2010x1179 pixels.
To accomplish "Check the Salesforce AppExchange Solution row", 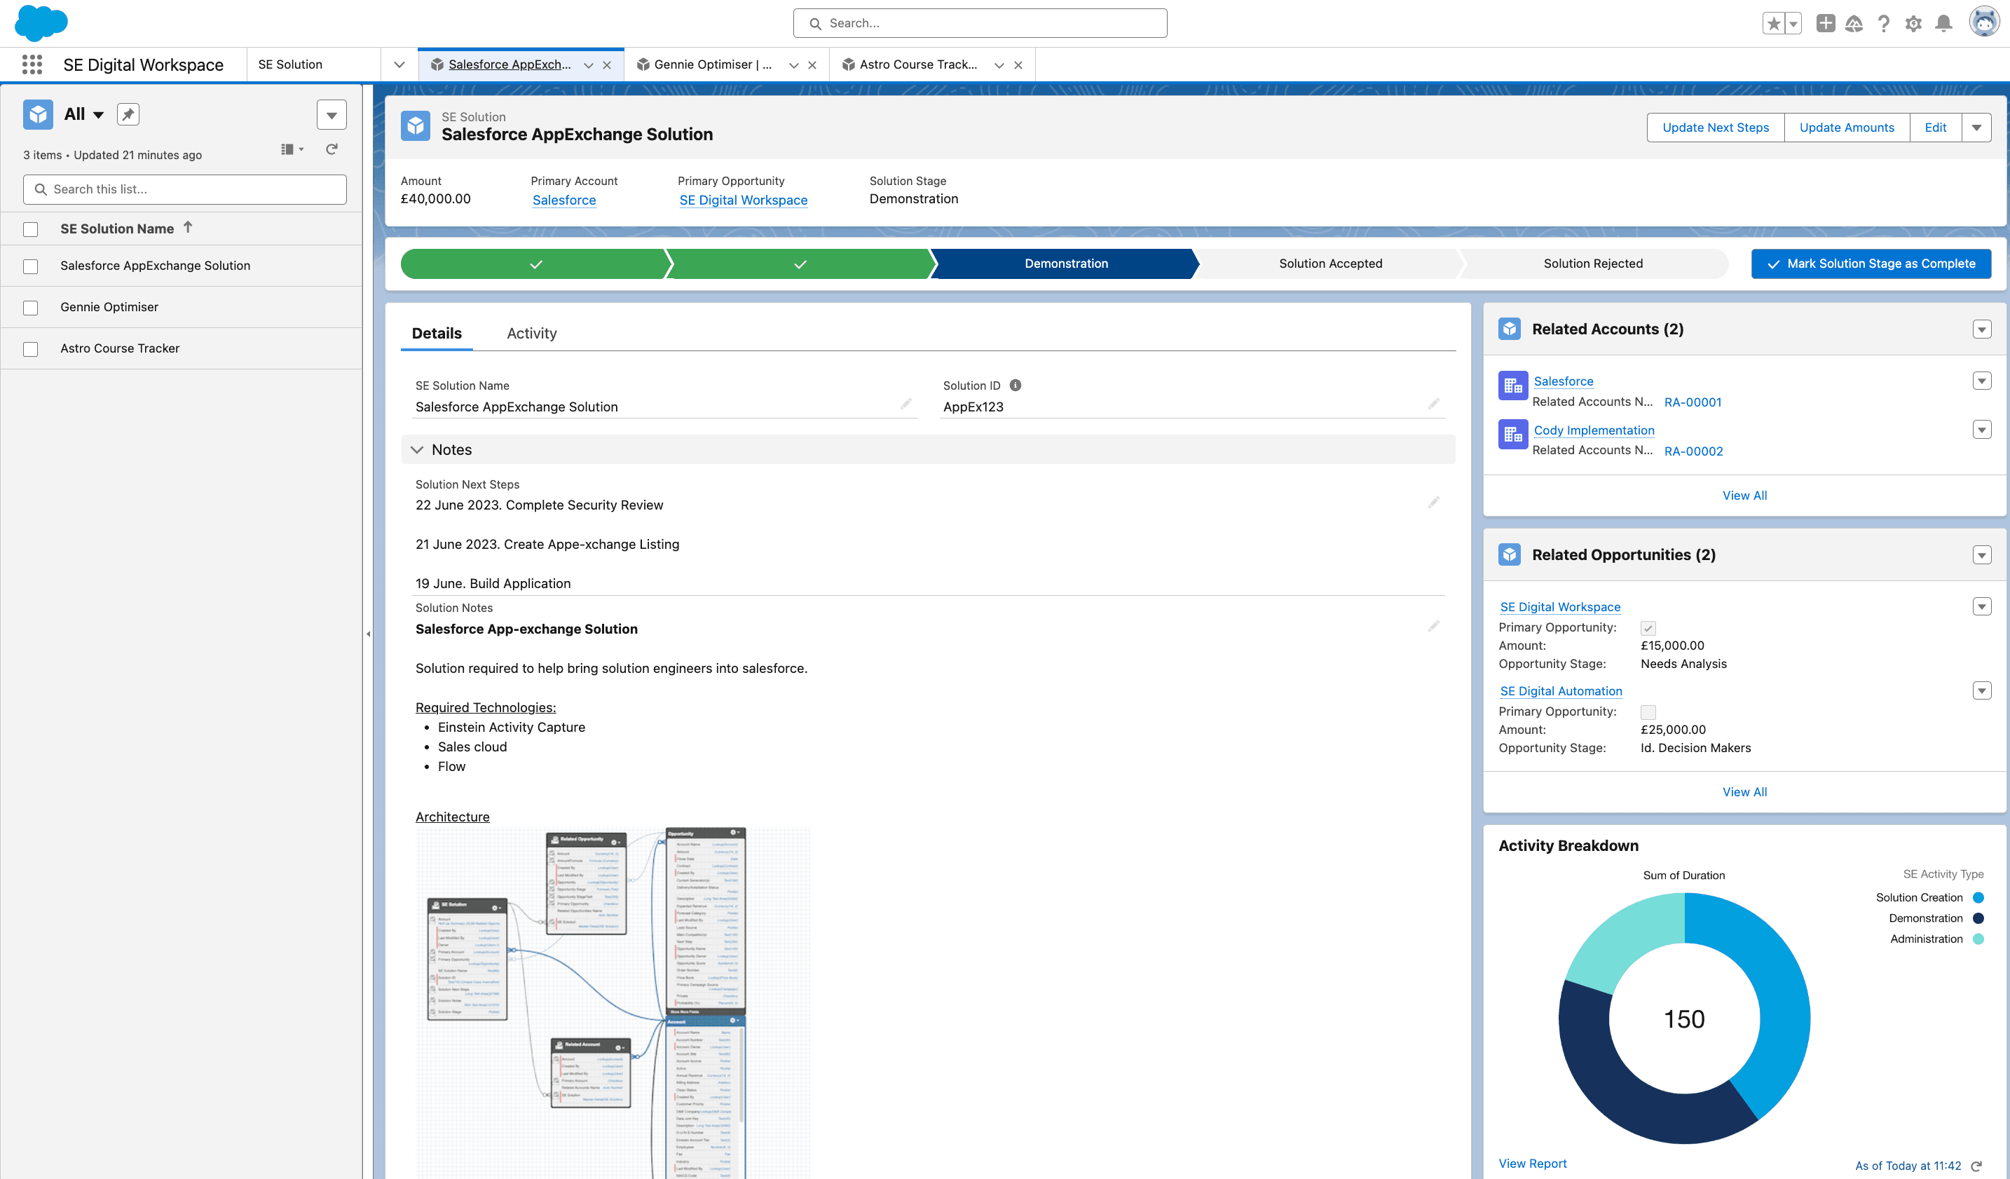I will point(30,266).
